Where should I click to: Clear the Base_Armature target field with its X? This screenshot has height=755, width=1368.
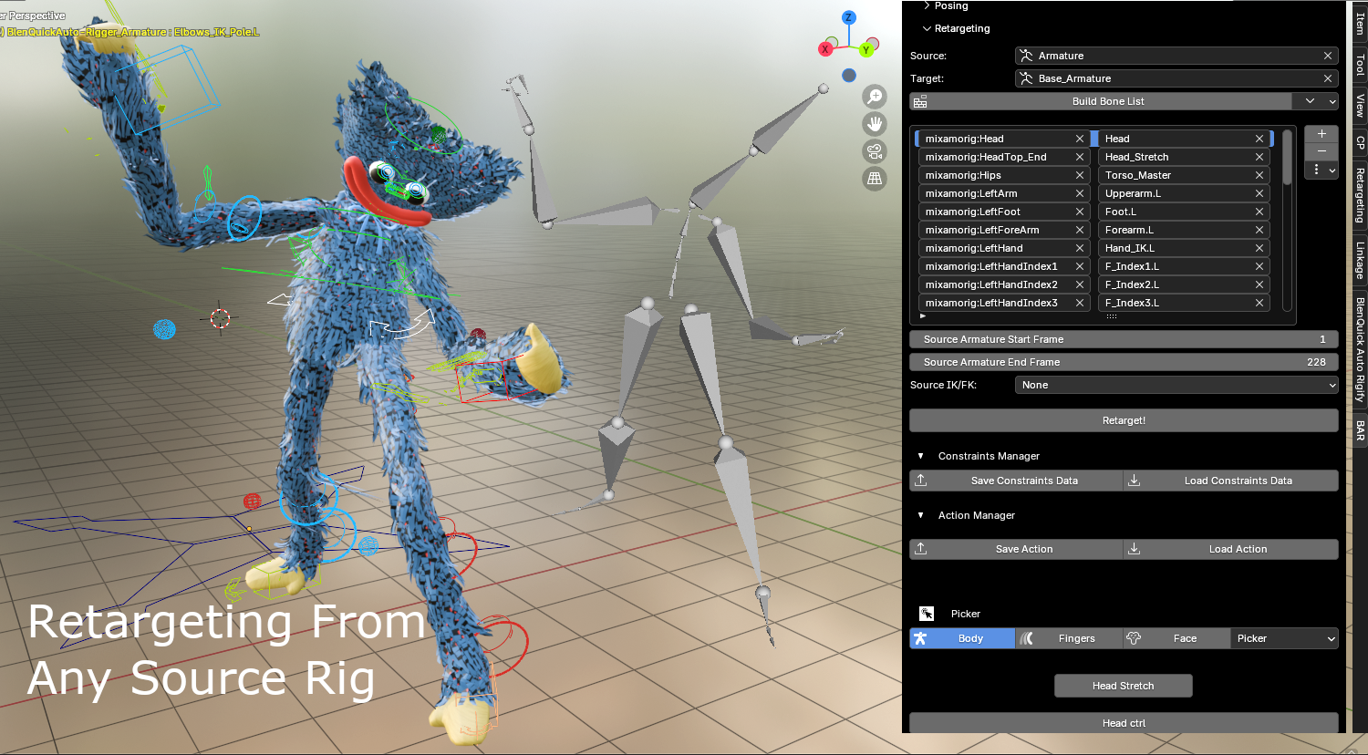[x=1328, y=78]
